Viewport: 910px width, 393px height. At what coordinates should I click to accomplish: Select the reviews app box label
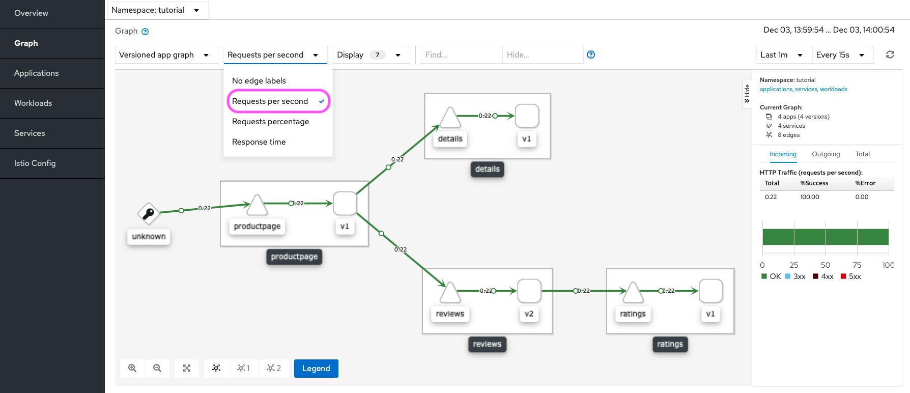click(x=487, y=344)
